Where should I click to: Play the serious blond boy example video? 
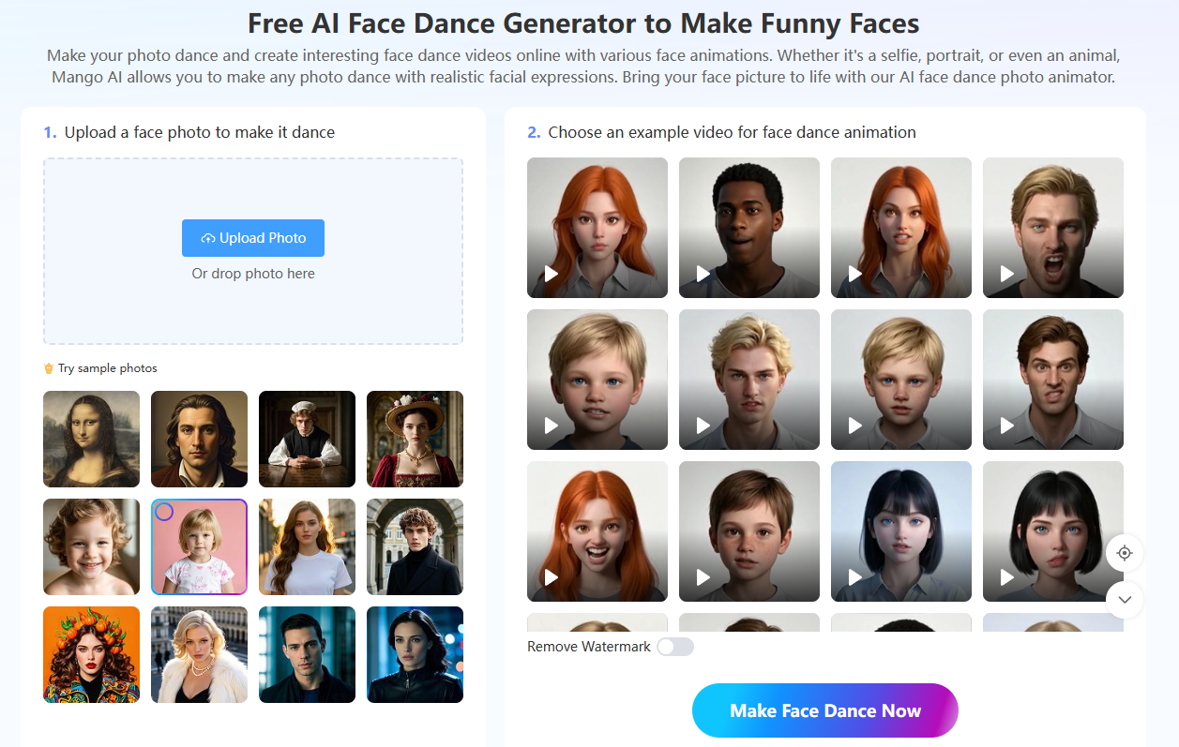(901, 380)
